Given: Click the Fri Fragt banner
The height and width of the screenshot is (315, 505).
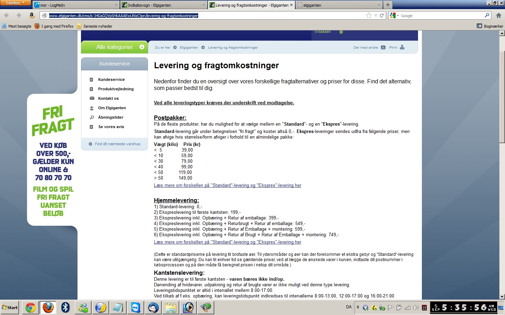Looking at the screenshot, I should (53, 160).
